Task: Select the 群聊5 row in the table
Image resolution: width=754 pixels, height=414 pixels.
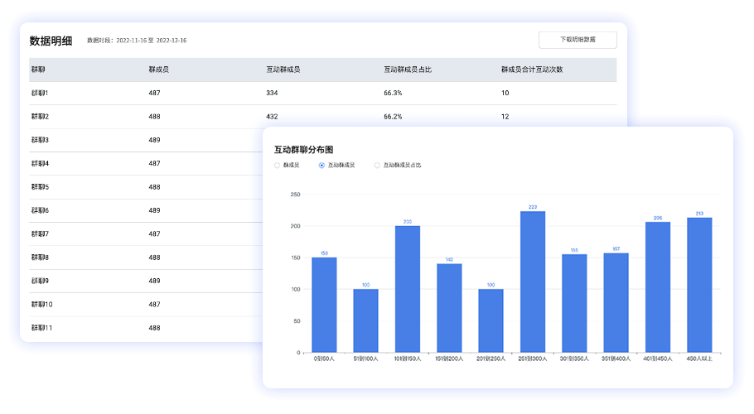Action: click(x=40, y=187)
